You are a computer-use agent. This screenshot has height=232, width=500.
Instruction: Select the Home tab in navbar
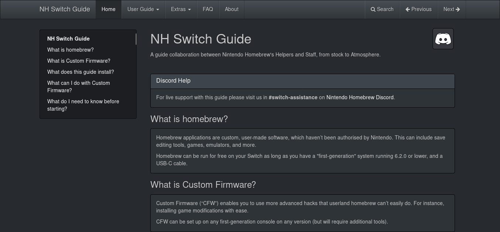click(109, 9)
